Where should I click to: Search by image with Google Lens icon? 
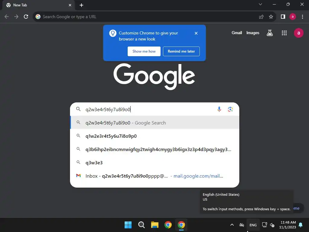click(230, 109)
